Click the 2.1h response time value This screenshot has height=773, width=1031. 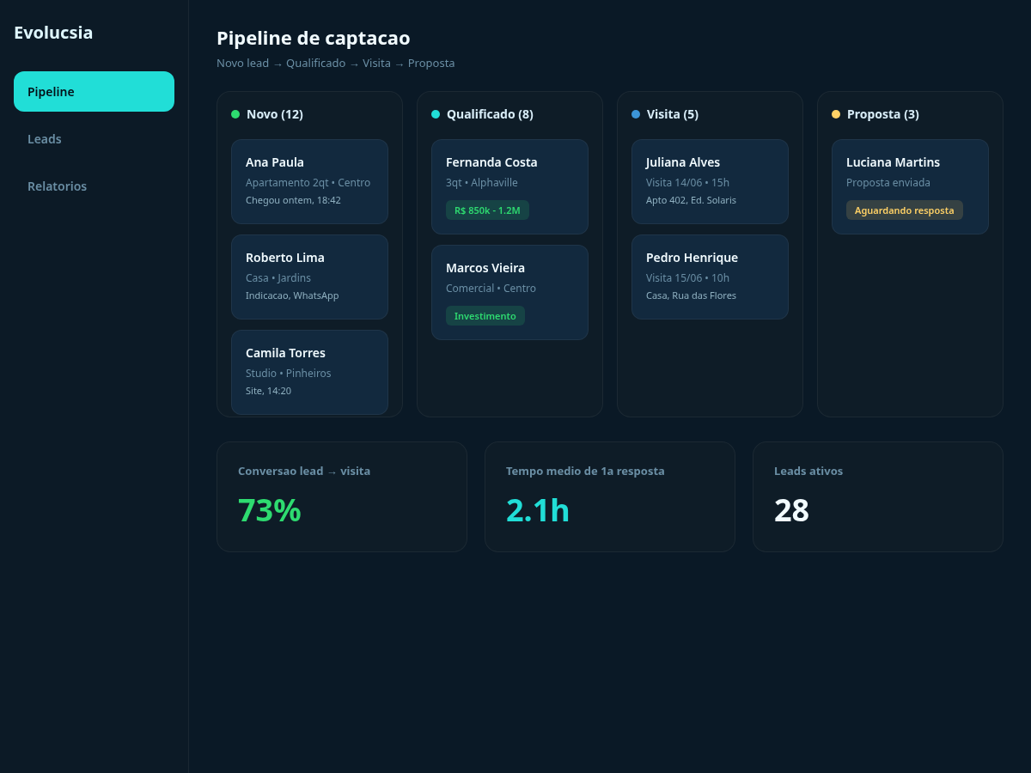coord(538,510)
